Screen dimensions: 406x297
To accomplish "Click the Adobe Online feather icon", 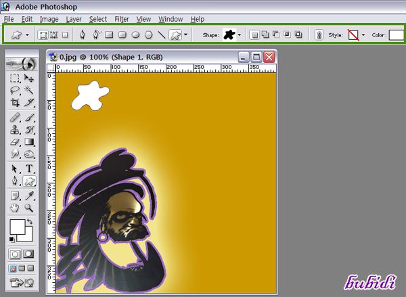I will 22,64.
